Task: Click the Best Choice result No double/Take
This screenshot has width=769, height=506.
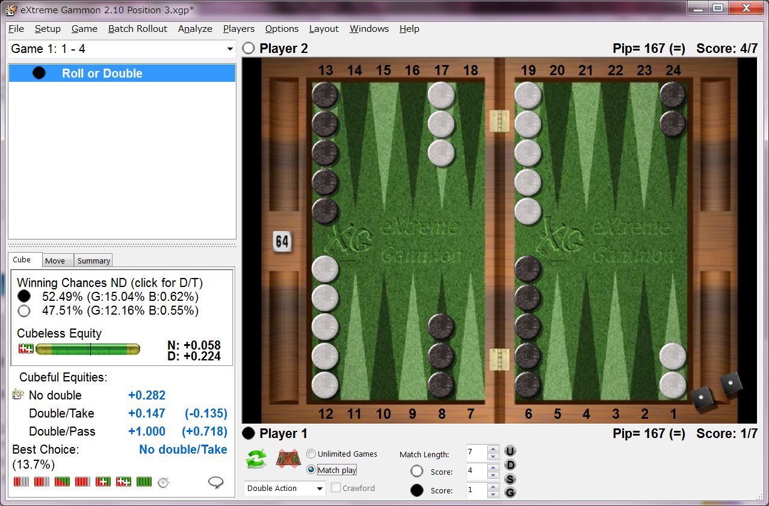Action: (x=183, y=449)
